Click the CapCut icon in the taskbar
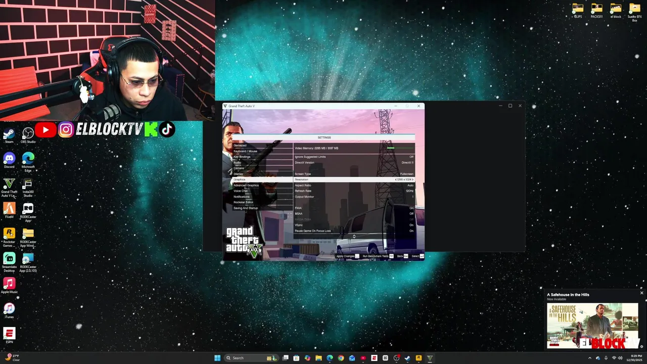 (385, 358)
